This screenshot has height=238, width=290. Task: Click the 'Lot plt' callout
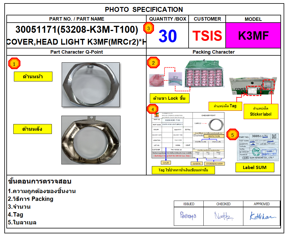tap(166, 163)
